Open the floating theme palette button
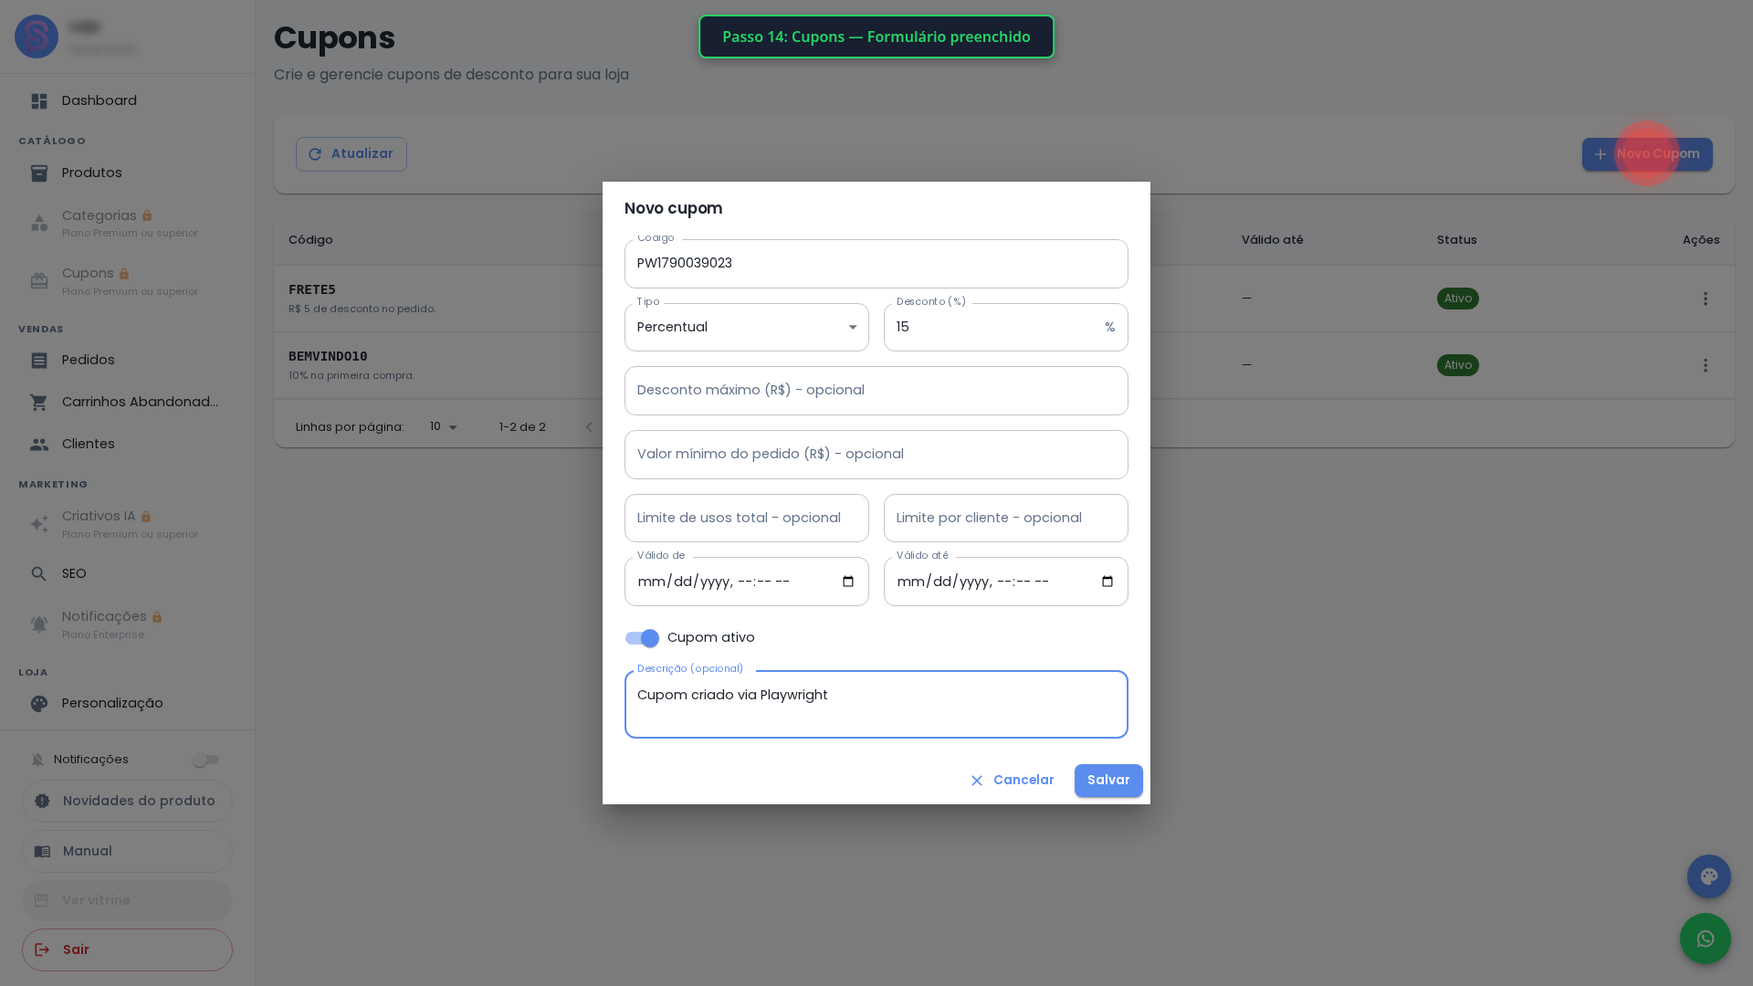Image resolution: width=1753 pixels, height=986 pixels. (1709, 876)
